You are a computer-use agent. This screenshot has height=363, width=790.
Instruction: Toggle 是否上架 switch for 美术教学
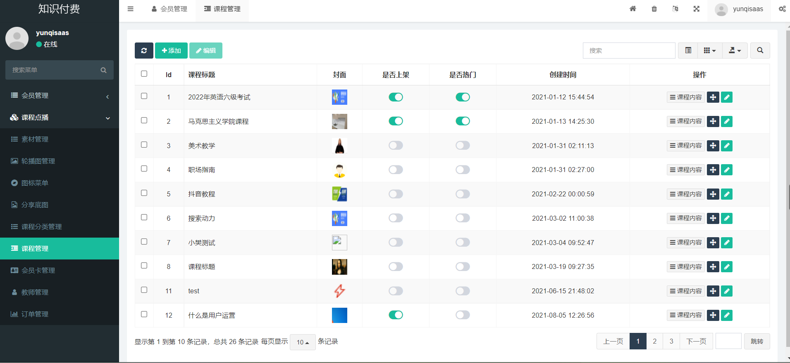[396, 145]
